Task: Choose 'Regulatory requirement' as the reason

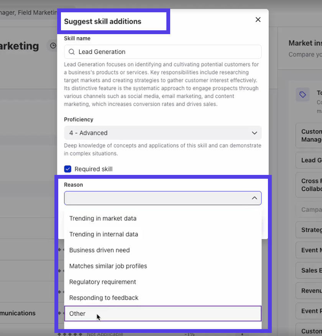Action: point(103,282)
